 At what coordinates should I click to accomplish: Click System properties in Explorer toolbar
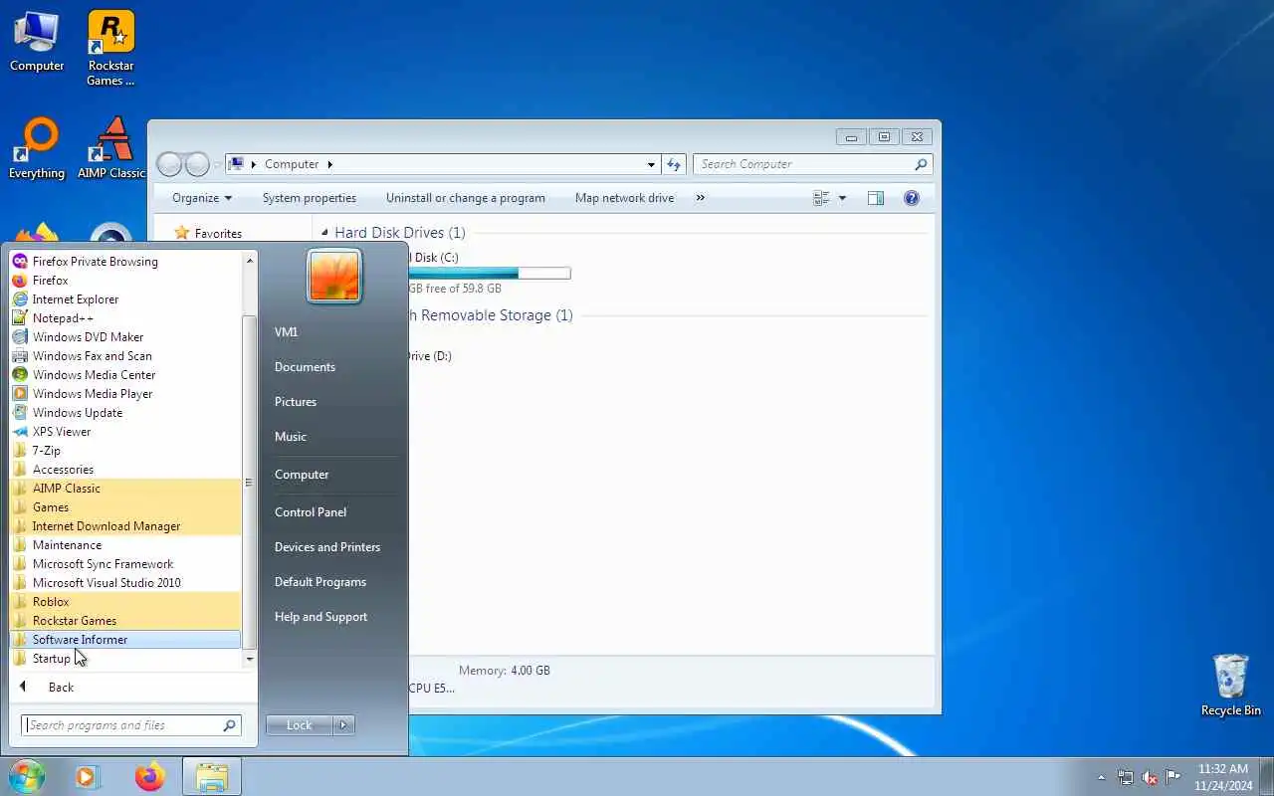pyautogui.click(x=309, y=198)
